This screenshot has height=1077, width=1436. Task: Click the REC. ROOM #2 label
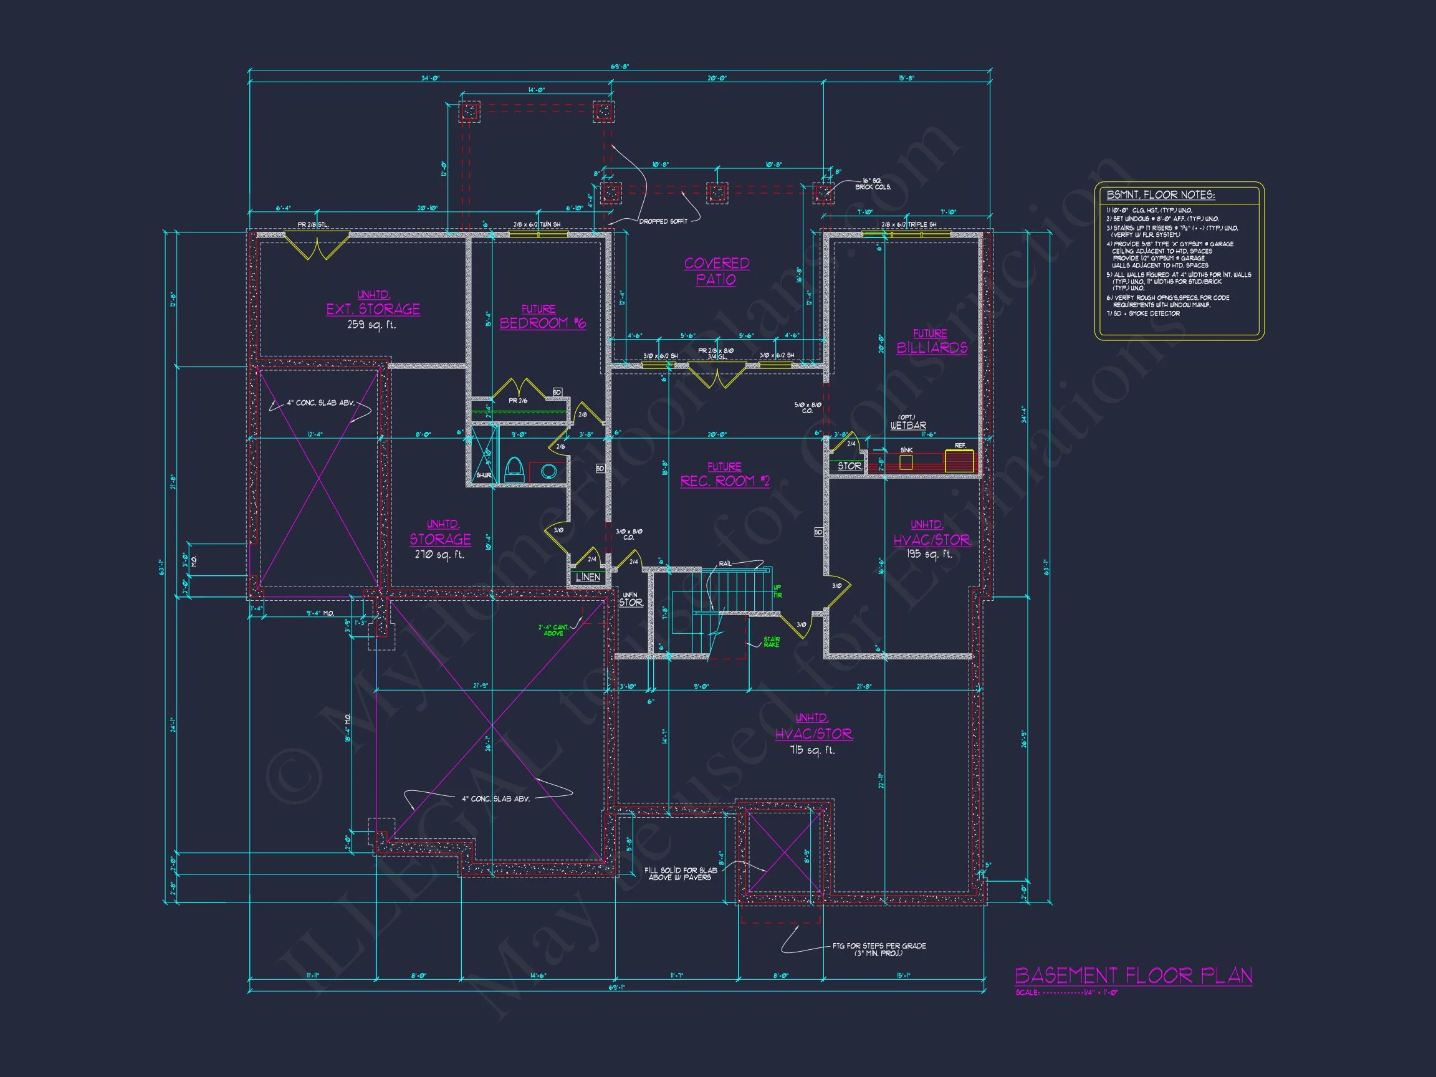click(x=724, y=481)
